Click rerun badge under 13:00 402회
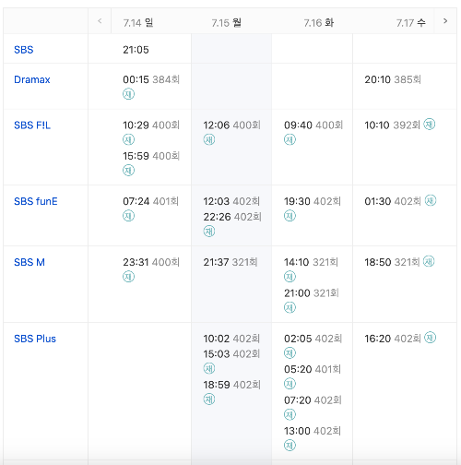 [290, 445]
